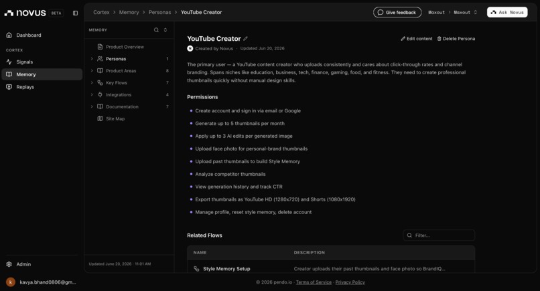Open the Style Memory Setup flow
Viewport: 540px width, 291px height.
click(x=226, y=269)
